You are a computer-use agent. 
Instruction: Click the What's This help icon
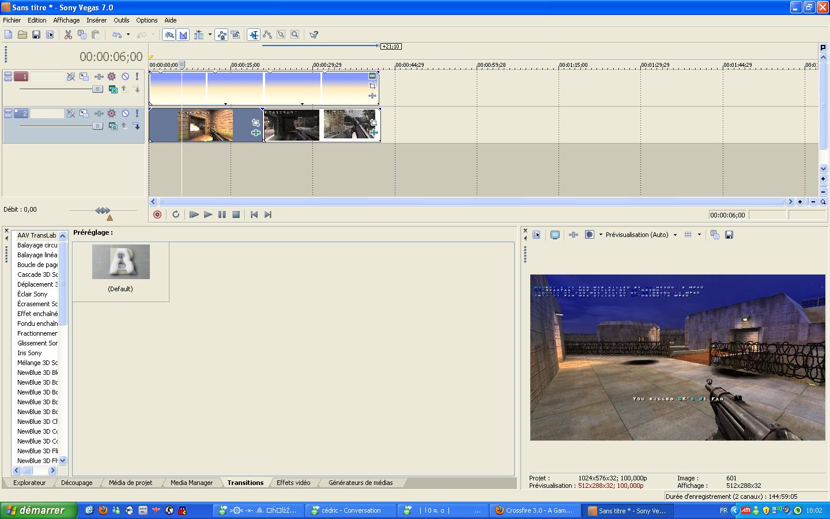coord(314,35)
